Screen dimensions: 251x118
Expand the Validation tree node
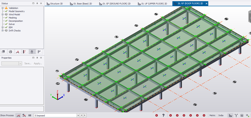coord(3,8)
